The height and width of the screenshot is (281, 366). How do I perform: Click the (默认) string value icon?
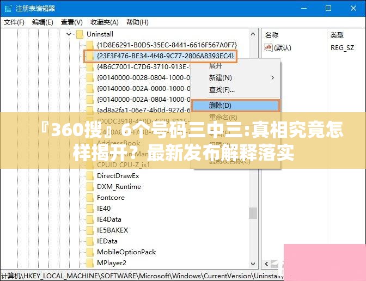[x=269, y=47]
